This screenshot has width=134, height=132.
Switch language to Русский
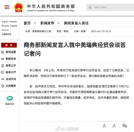coord(5,26)
